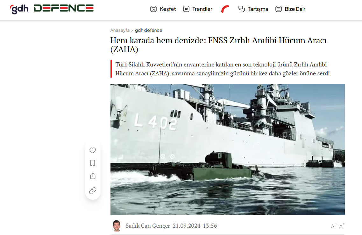This screenshot has height=235, width=362.
Task: Click the gdh DEFENCE site logo
Action: click(52, 9)
